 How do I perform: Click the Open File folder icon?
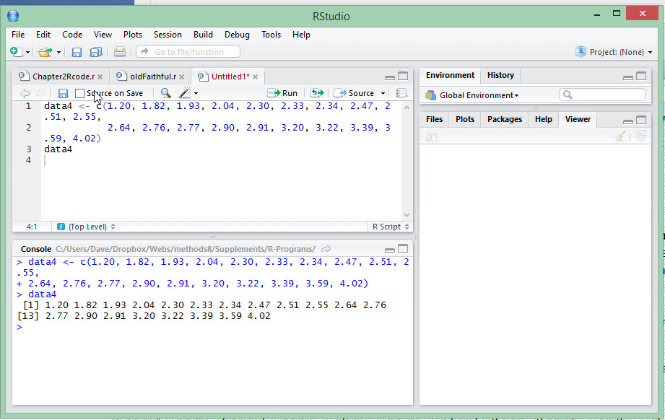coord(45,52)
